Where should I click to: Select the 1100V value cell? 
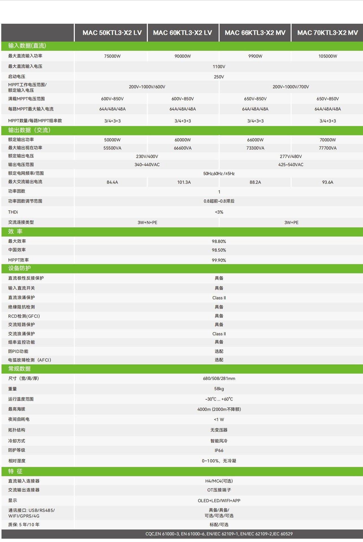[219, 67]
